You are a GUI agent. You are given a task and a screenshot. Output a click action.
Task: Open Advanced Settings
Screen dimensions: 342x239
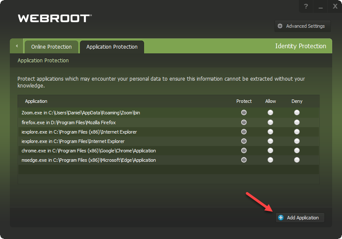303,26
